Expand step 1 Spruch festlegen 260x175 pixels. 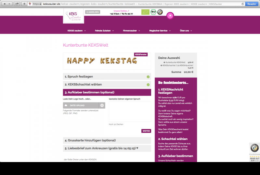coord(107,76)
